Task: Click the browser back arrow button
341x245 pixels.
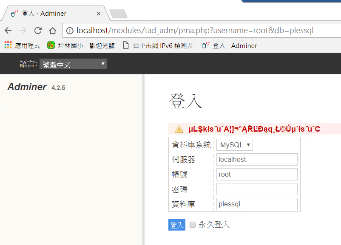Action: 8,31
